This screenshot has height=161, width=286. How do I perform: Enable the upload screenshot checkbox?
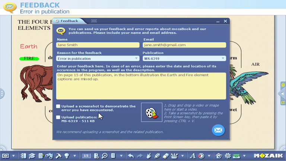58,106
